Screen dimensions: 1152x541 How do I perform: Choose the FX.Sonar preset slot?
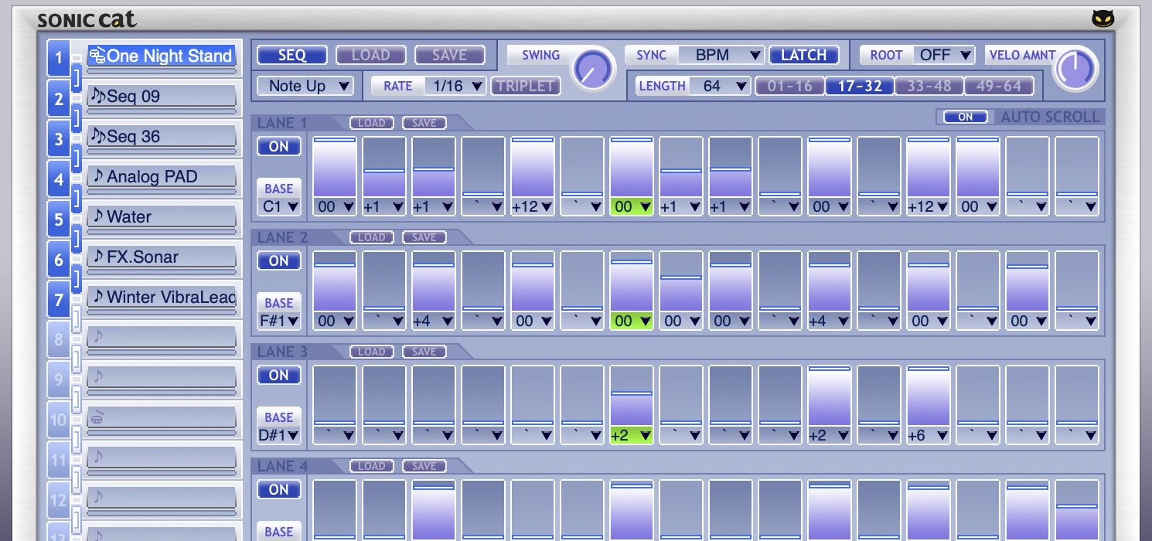[162, 257]
